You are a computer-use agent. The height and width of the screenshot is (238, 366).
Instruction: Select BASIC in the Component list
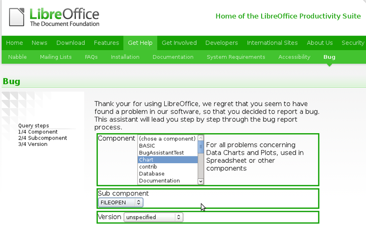(147, 145)
